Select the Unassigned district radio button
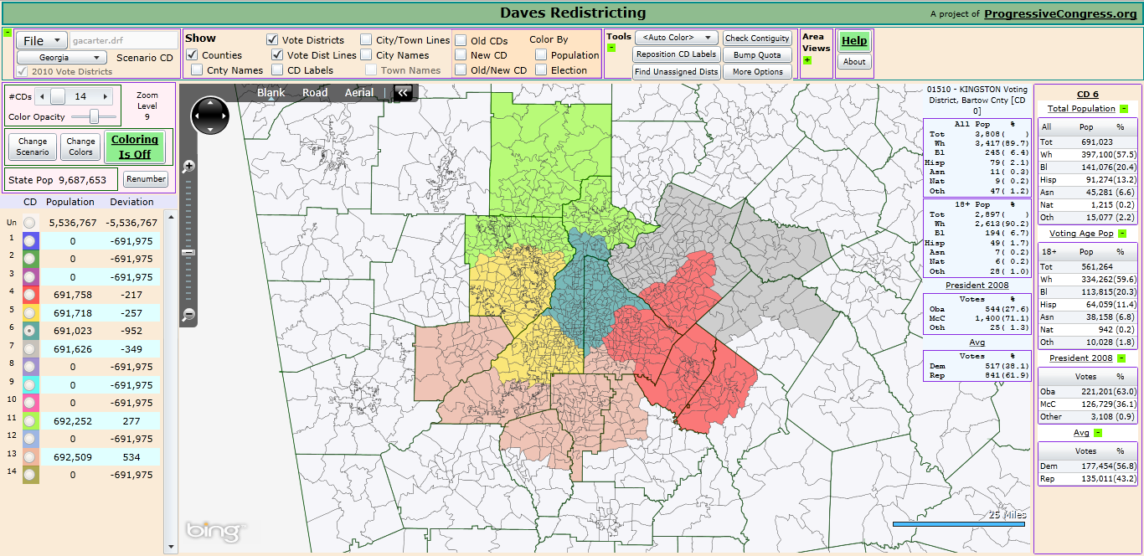Viewport: 1144px width, 556px height. pos(30,223)
